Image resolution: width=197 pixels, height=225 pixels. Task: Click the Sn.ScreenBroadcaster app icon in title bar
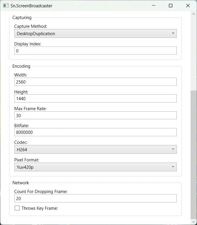6,6
